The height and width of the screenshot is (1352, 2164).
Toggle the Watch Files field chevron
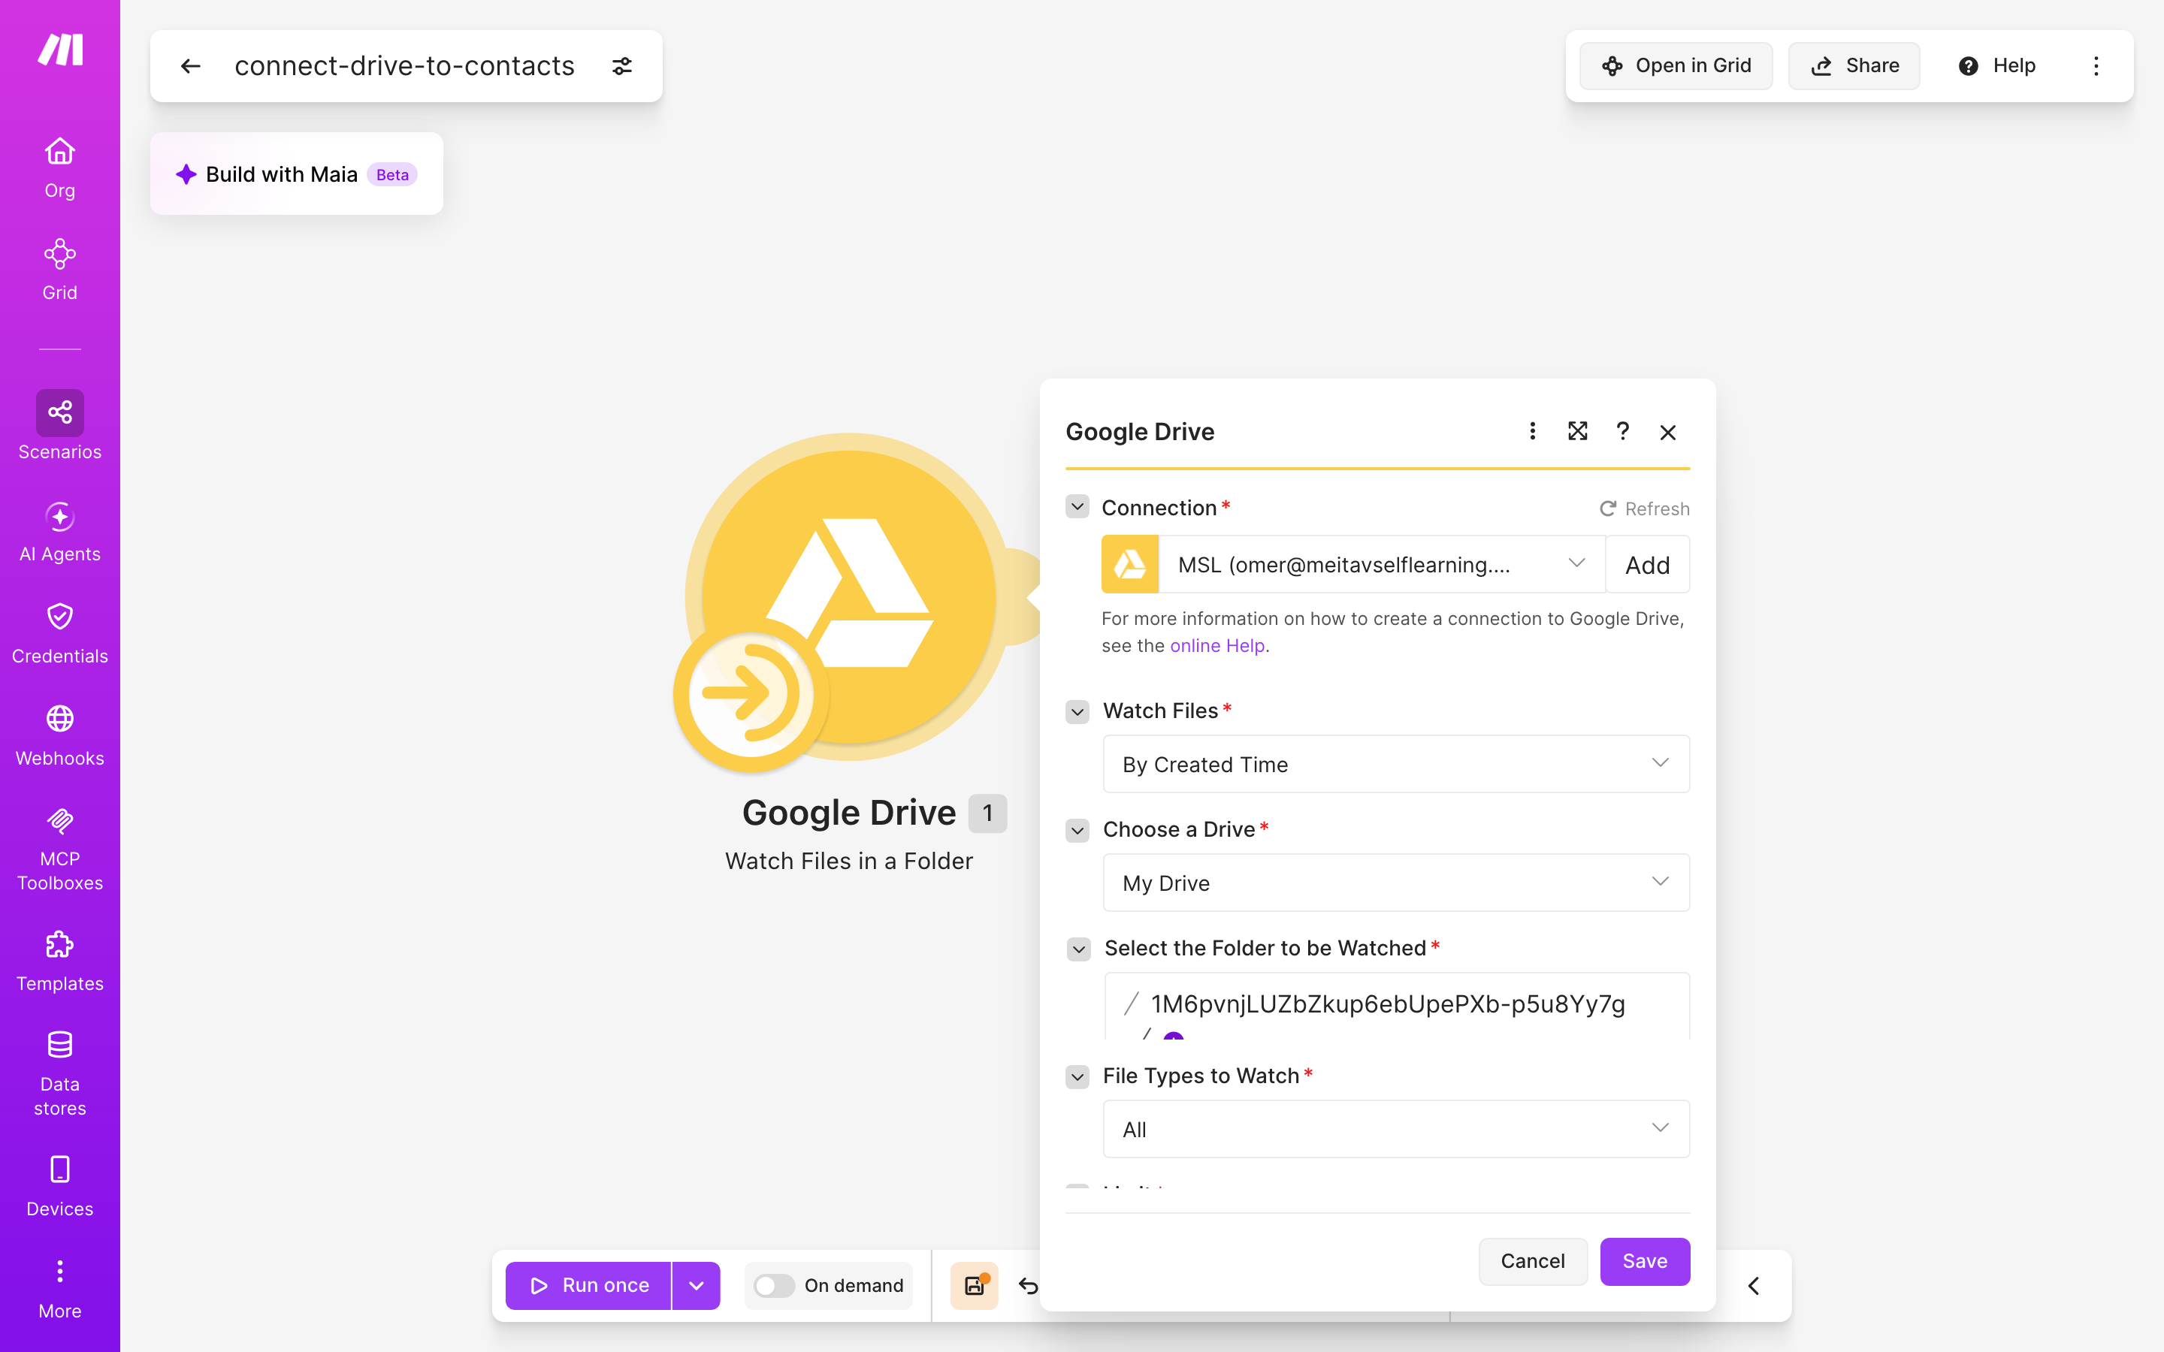1077,712
